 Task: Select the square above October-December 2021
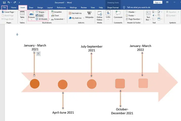point(120,83)
